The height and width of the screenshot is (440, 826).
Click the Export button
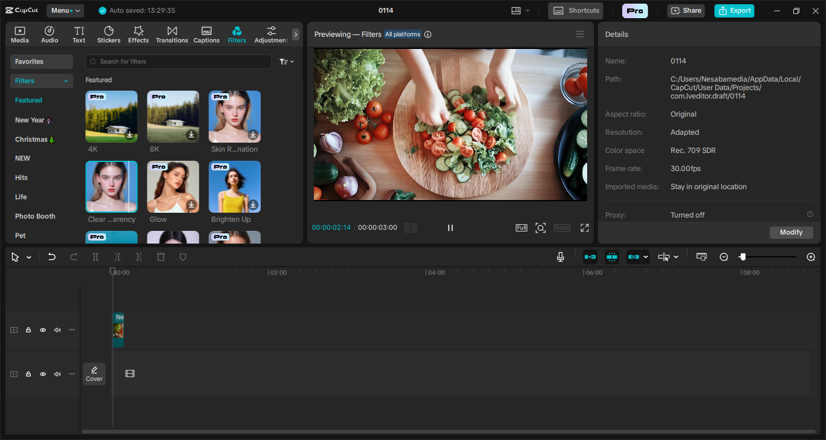click(734, 10)
